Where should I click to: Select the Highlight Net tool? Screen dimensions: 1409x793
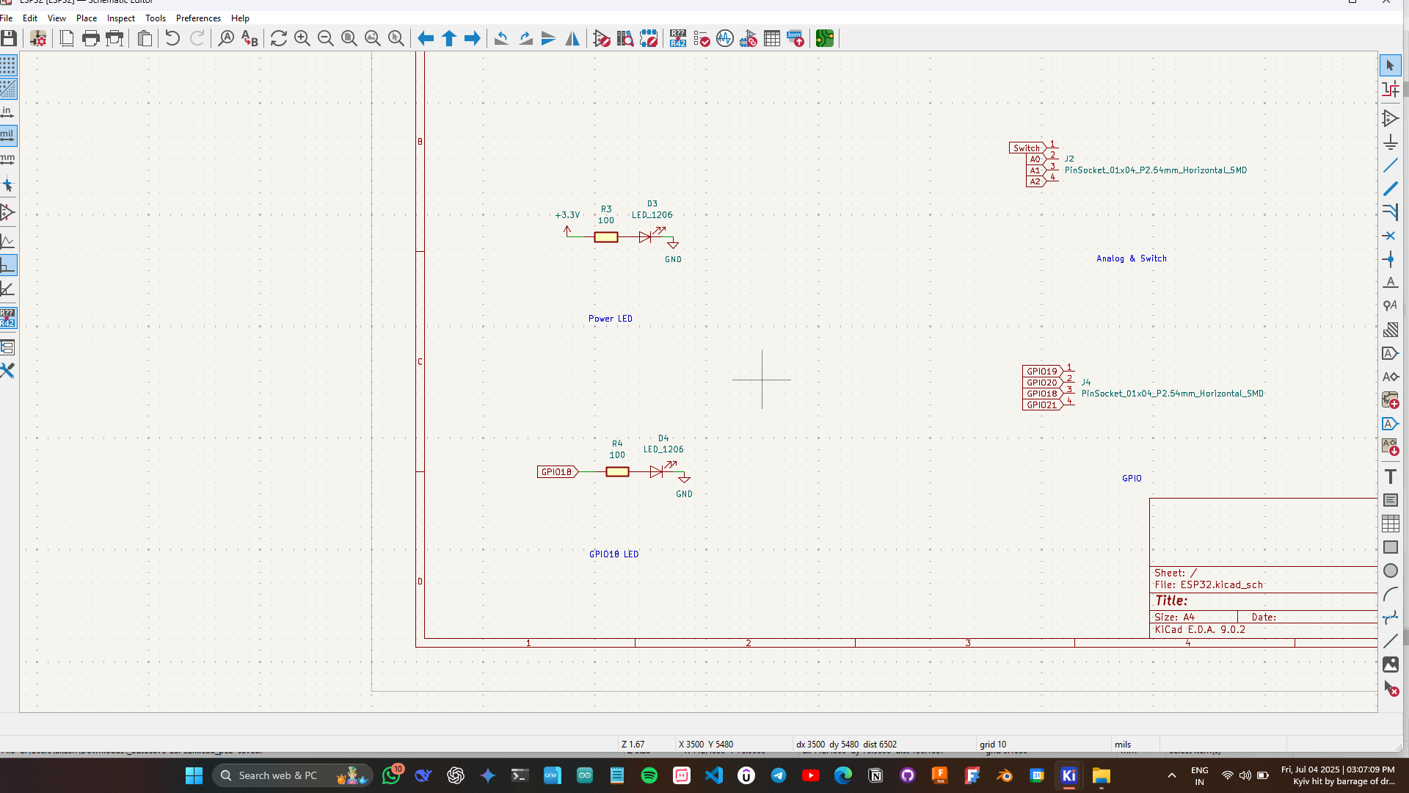tap(1390, 89)
